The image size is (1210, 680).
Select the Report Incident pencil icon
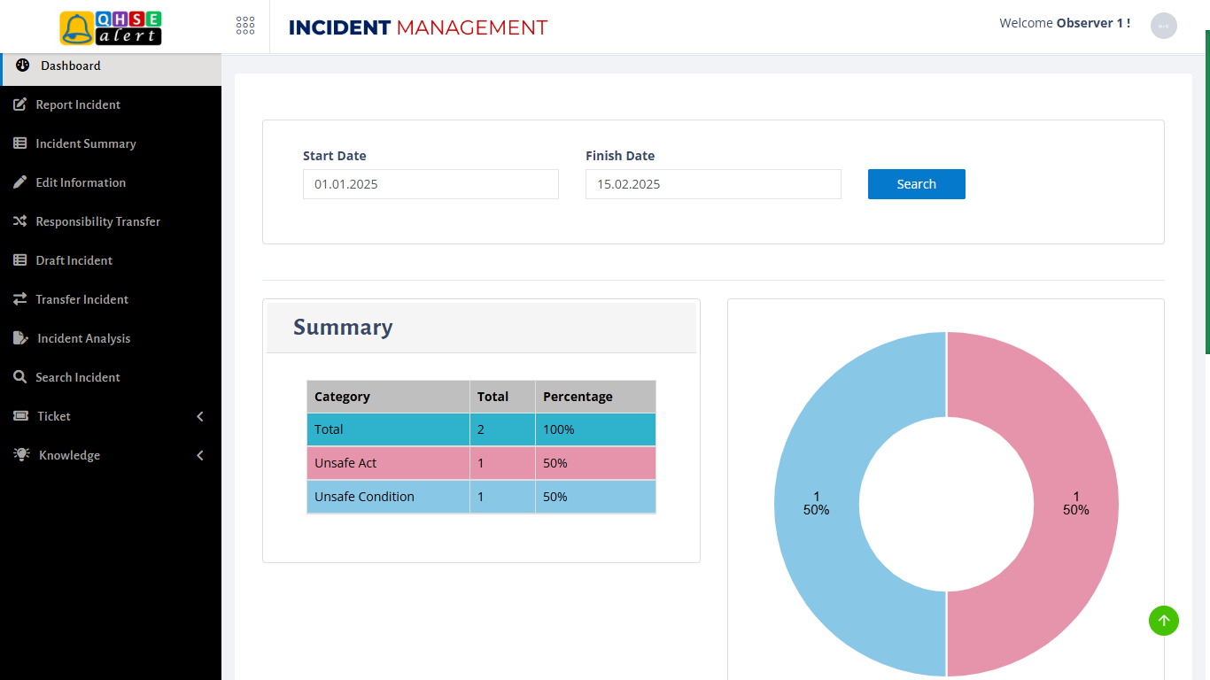coord(19,104)
